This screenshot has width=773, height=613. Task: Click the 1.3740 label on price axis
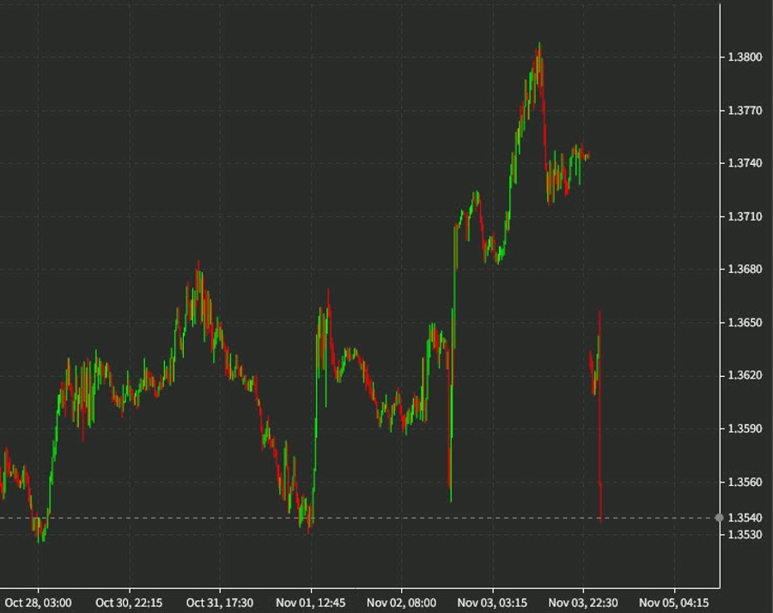pos(744,163)
